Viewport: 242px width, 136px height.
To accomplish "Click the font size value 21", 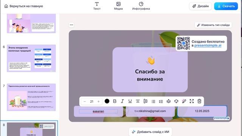I will point(92,102).
